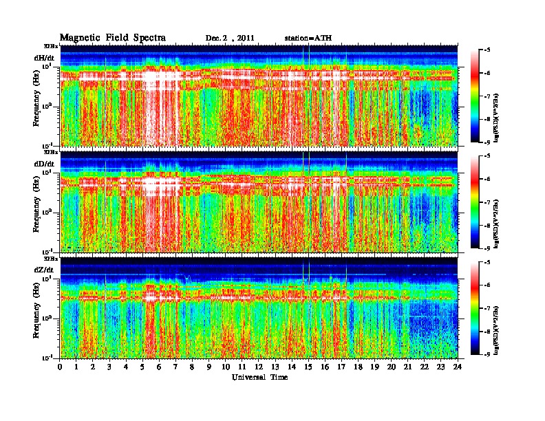The height and width of the screenshot is (421, 545).
Task: Click the color bar beside the dD/dt panel
Action: click(x=475, y=202)
